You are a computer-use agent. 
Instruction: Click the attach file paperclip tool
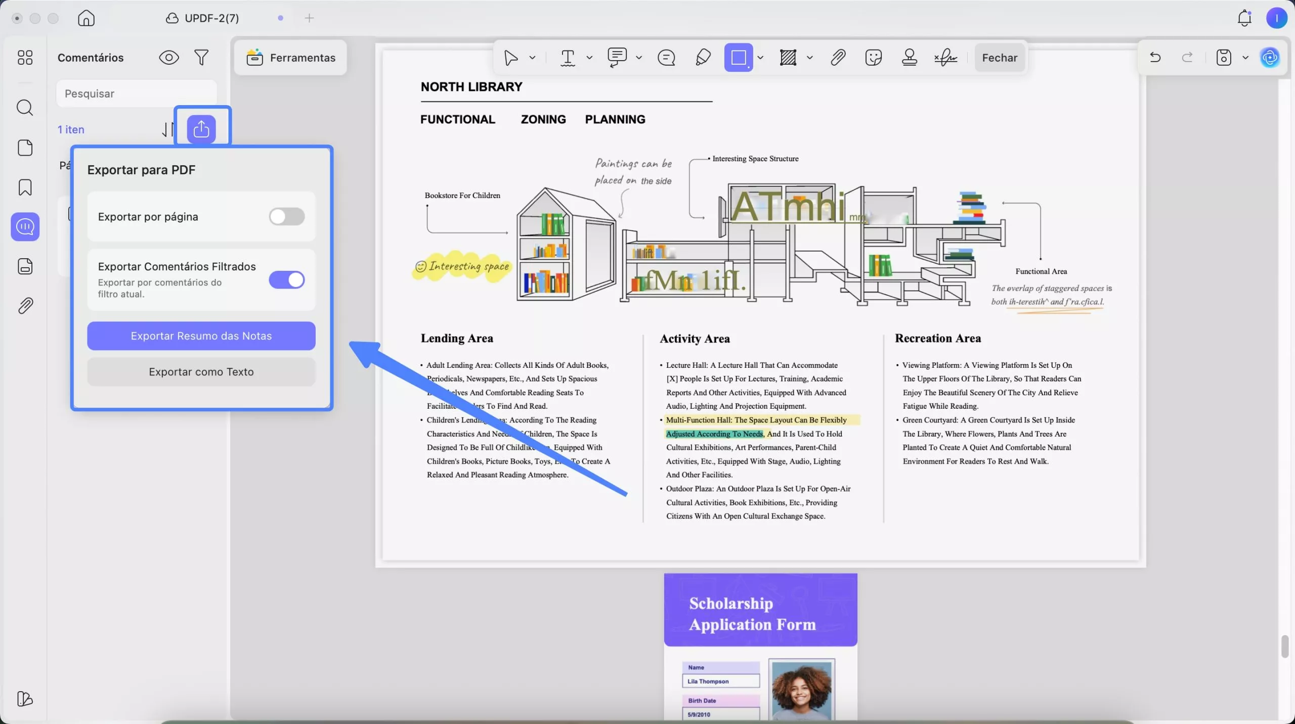[x=838, y=58]
